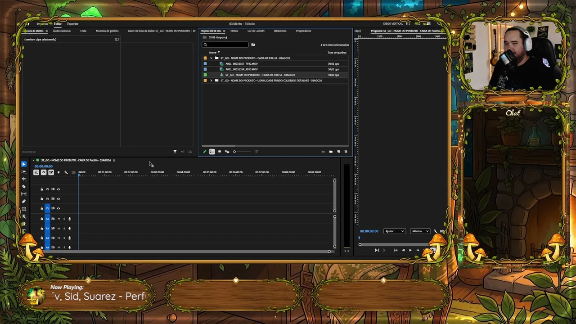Select the Track Select Forward tool
Image resolution: width=576 pixels, height=324 pixels.
click(24, 172)
